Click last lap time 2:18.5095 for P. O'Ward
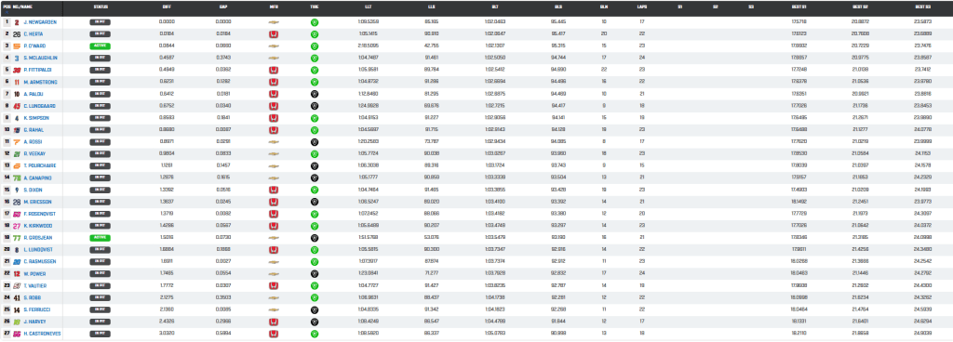 click(x=369, y=46)
